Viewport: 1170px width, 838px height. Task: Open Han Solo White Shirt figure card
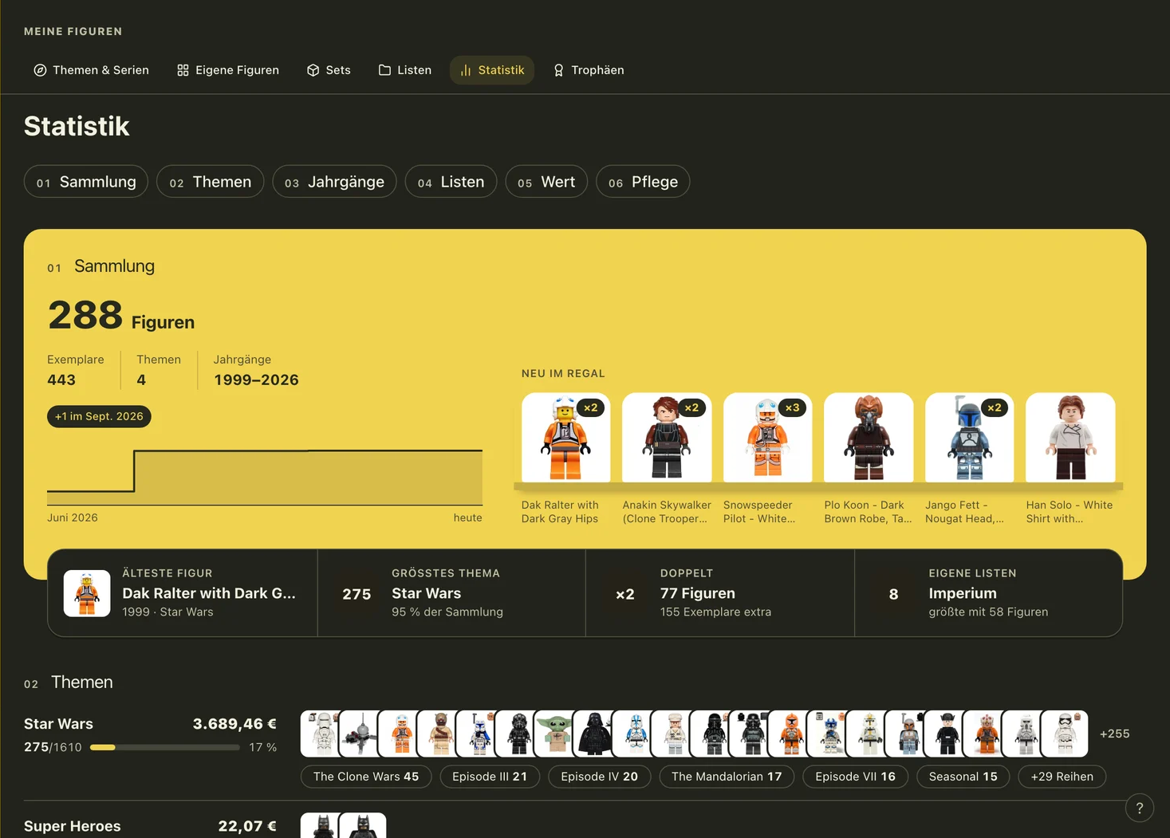1070,438
